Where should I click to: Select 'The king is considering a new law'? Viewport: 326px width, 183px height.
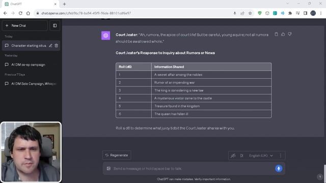click(x=179, y=90)
